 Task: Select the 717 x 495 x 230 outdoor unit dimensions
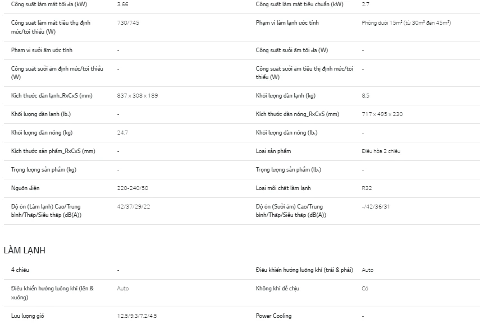[382, 114]
